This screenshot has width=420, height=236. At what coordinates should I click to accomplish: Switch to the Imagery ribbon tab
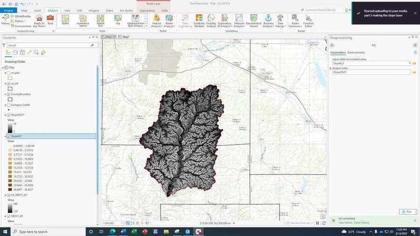pyautogui.click(x=93, y=10)
